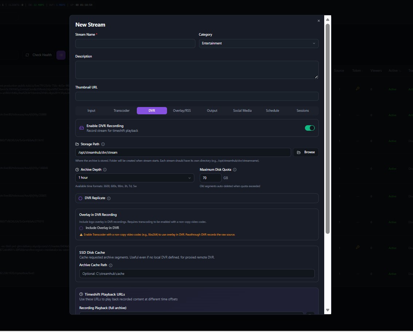
Task: Click the scrollbar up arrow
Action: [x=327, y=20]
